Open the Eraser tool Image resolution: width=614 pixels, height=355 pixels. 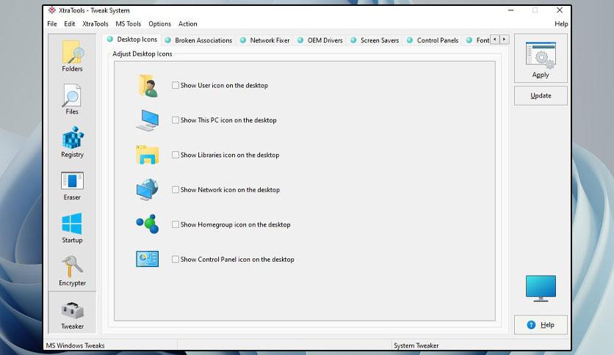(72, 186)
